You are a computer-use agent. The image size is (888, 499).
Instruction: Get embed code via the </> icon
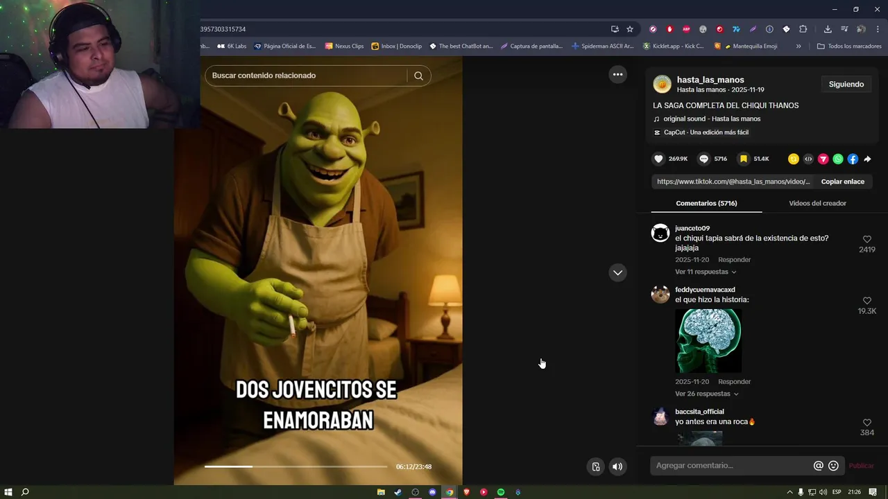pos(808,159)
